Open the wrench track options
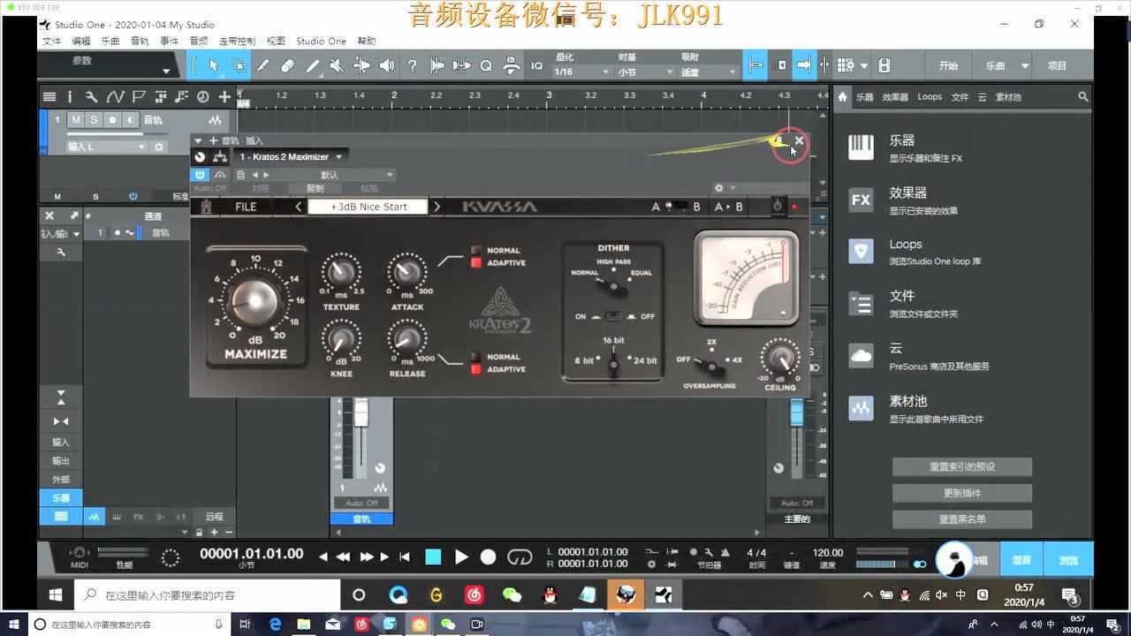This screenshot has width=1131, height=636. tap(91, 96)
